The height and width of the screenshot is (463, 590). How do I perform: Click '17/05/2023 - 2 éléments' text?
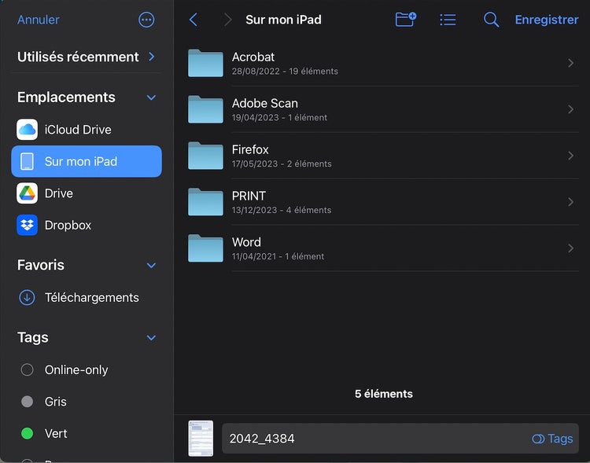(282, 164)
